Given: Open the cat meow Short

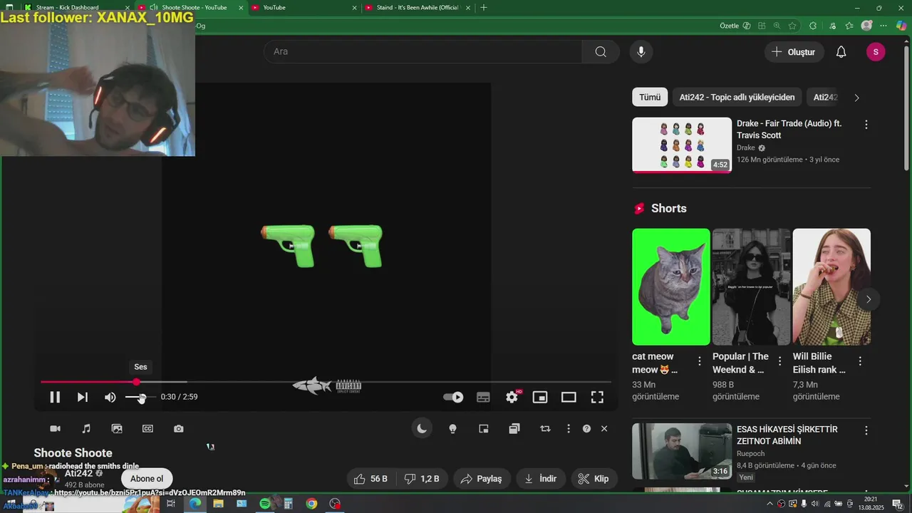Looking at the screenshot, I should coord(671,286).
